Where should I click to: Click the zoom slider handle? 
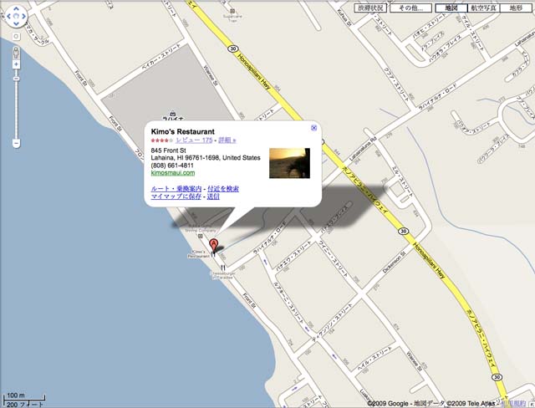tap(16, 79)
